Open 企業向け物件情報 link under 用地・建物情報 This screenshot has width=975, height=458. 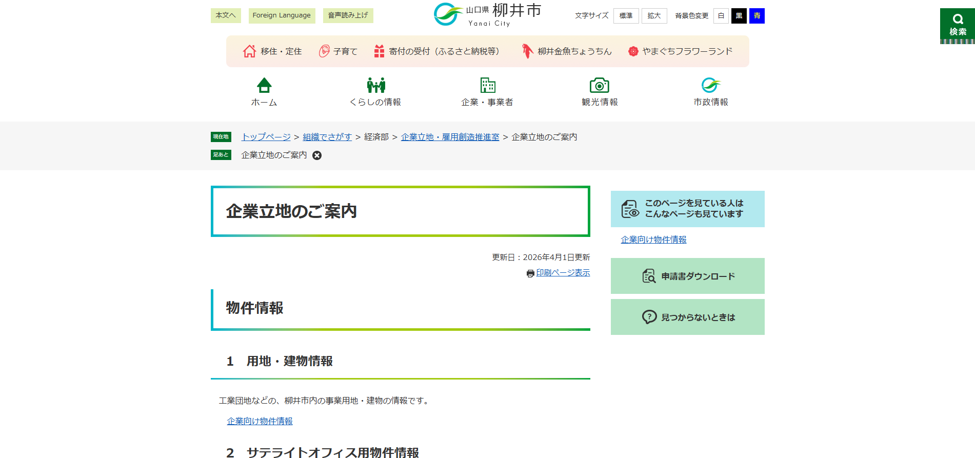coord(260,421)
